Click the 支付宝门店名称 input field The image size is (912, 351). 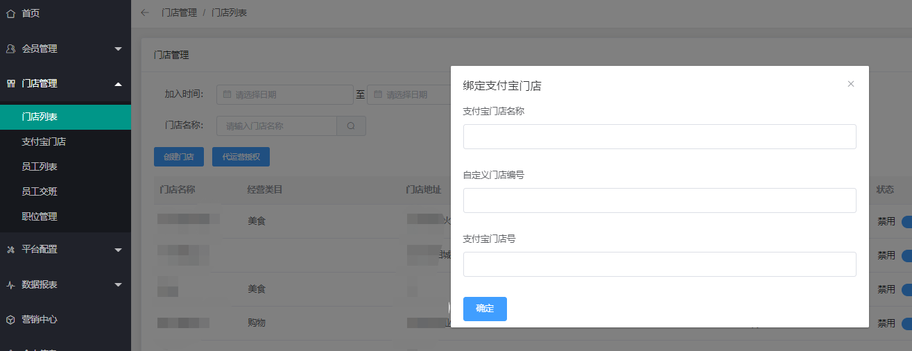660,137
